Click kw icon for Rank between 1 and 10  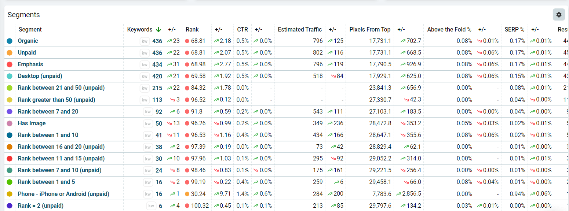pyautogui.click(x=148, y=135)
